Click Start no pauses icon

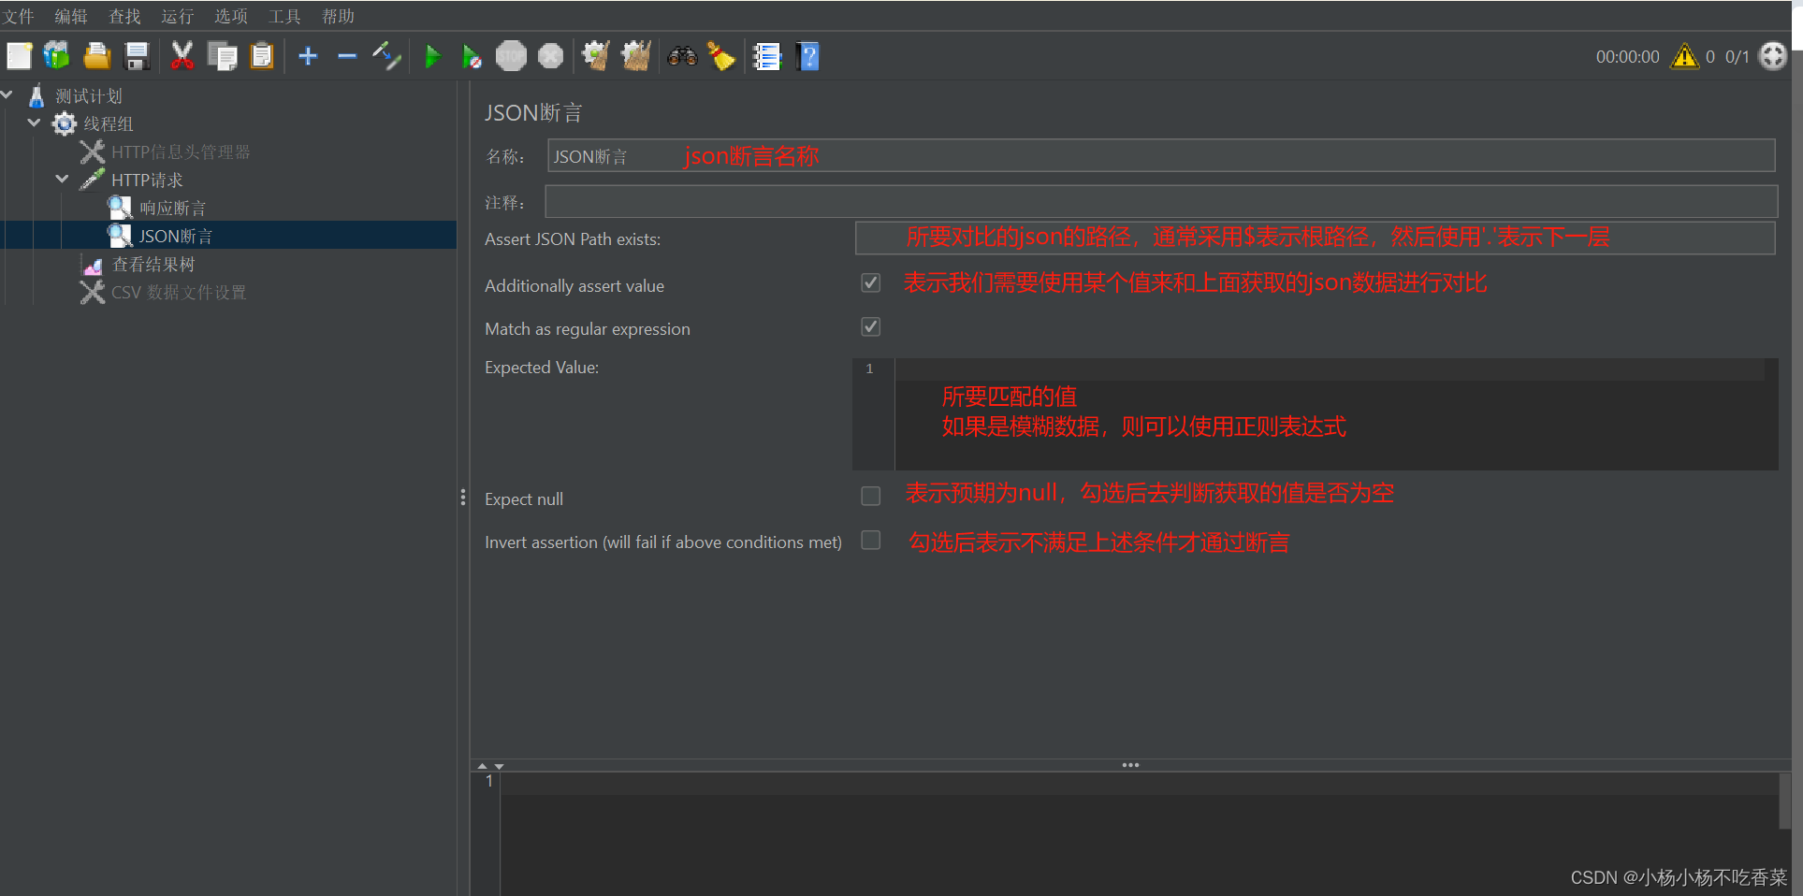pyautogui.click(x=472, y=56)
